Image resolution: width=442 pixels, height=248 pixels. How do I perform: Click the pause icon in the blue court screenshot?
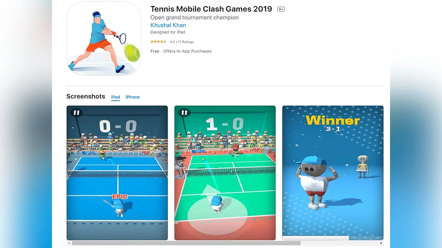click(x=76, y=113)
